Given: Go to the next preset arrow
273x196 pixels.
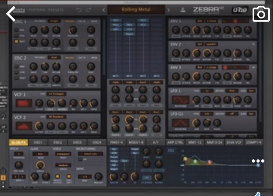Looking at the screenshot, I should 168,10.
